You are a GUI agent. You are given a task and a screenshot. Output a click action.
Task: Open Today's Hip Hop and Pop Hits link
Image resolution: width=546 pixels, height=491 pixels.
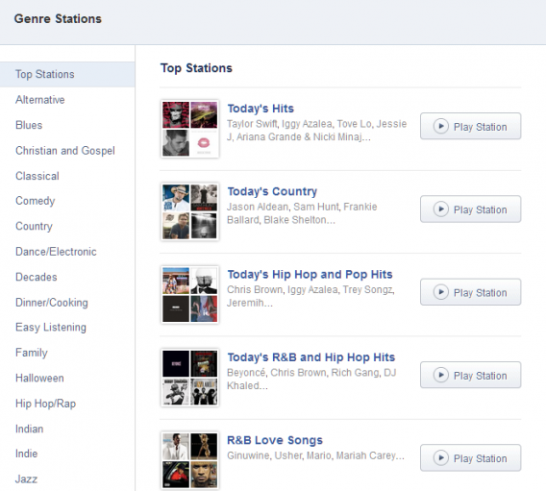click(x=310, y=275)
